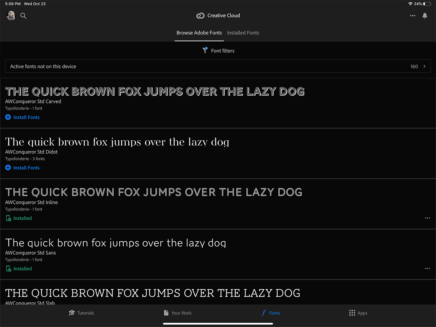Select the AWConqueror Std Didot name
The width and height of the screenshot is (436, 327).
pos(32,152)
